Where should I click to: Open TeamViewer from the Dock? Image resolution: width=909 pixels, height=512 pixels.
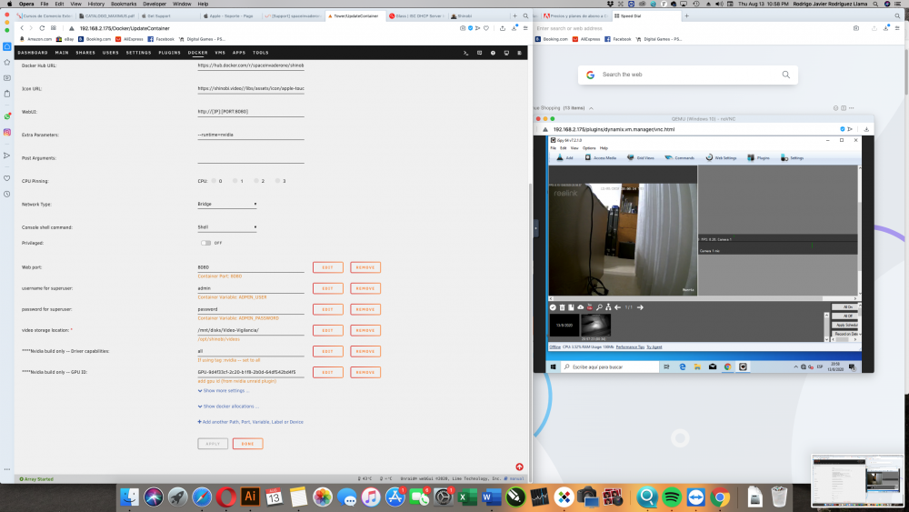pos(695,497)
